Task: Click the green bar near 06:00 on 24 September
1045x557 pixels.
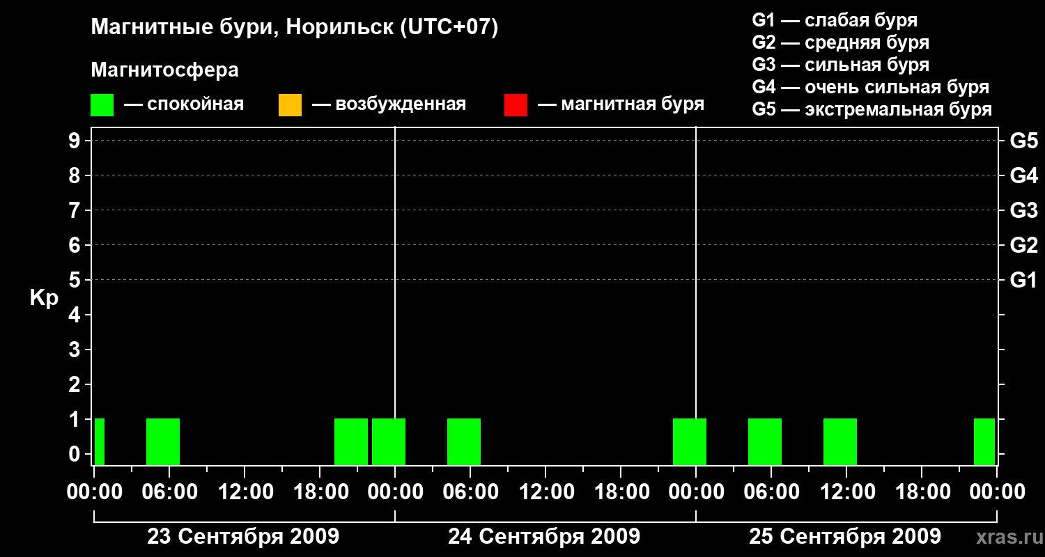Action: [464, 441]
